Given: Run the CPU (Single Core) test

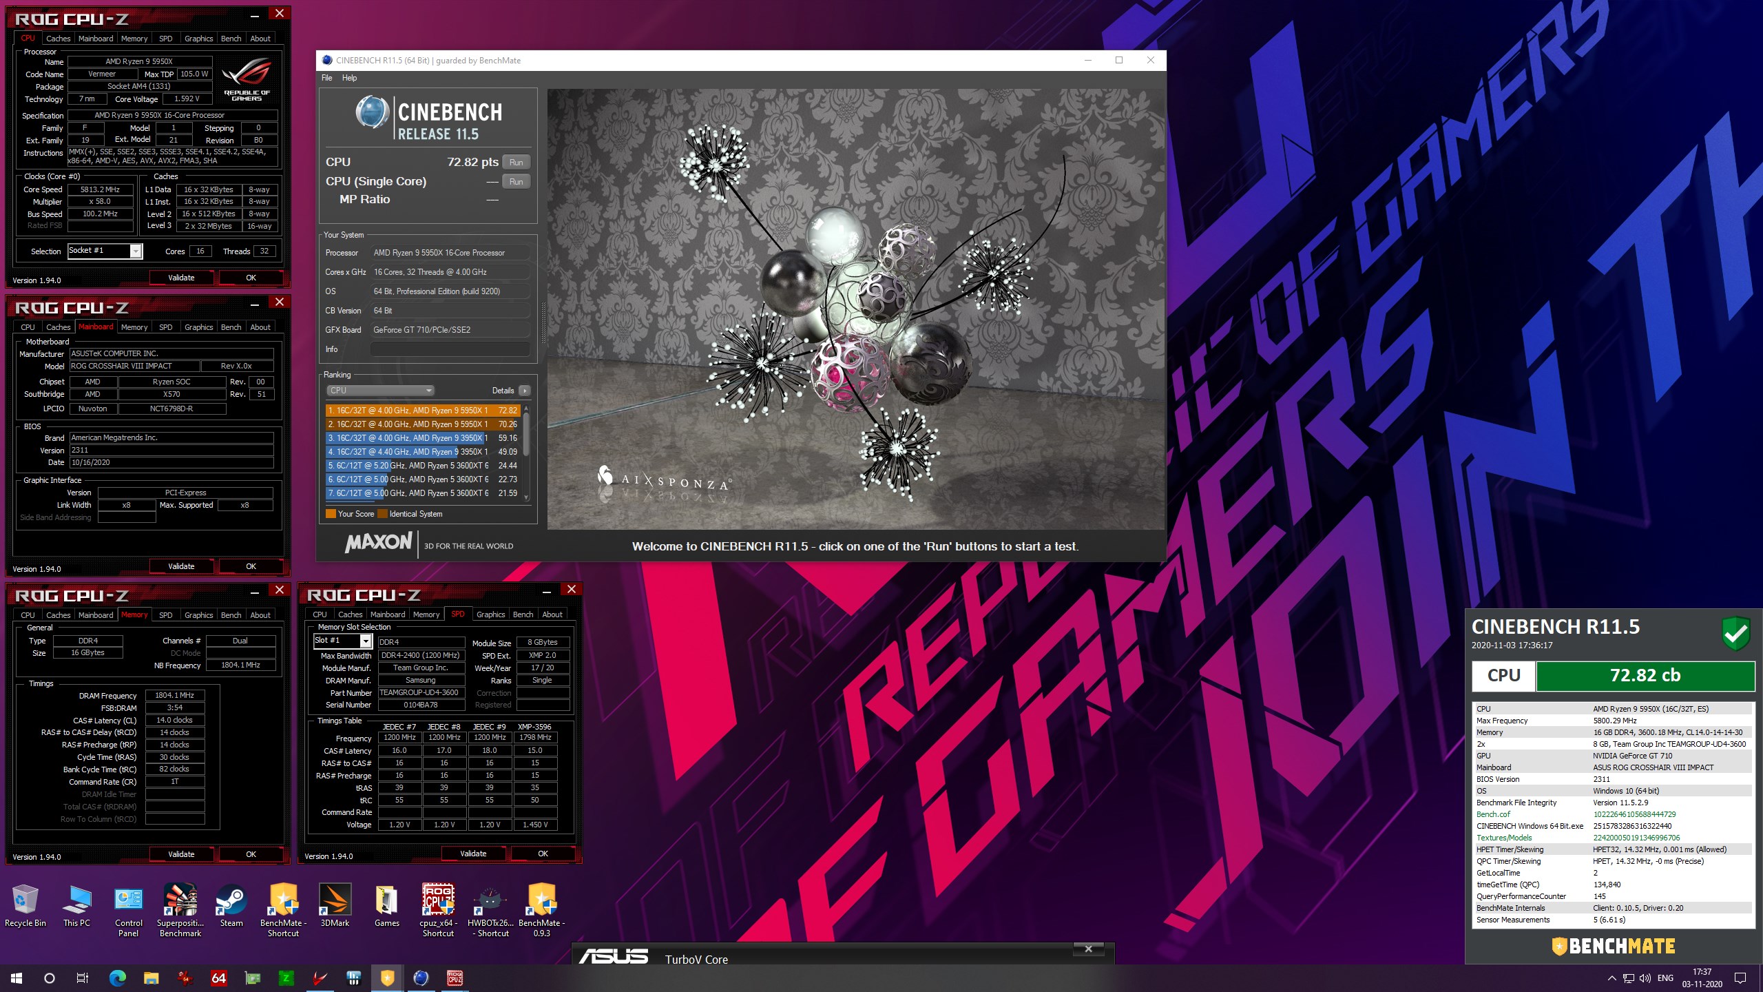Looking at the screenshot, I should [x=517, y=182].
